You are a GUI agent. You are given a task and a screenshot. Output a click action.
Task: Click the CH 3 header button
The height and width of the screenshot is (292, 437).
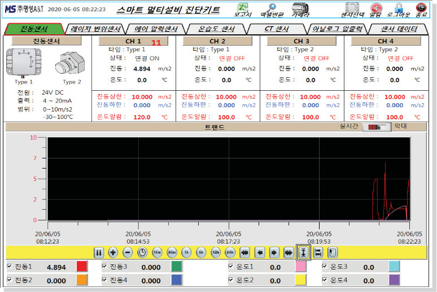pos(301,41)
